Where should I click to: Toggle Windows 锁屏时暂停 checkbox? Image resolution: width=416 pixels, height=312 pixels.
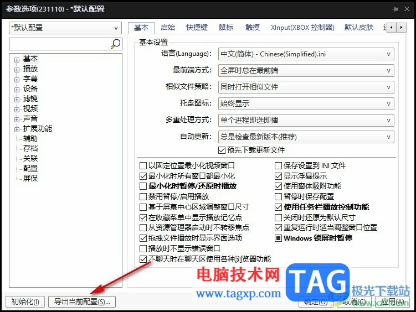pos(278,238)
